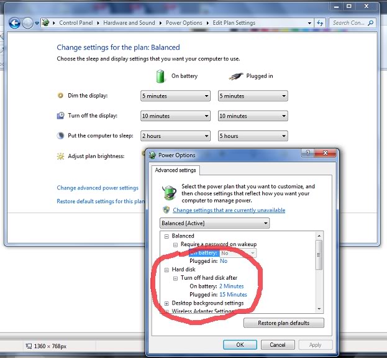Click the green battery icon
This screenshot has height=358, width=387.
[x=160, y=76]
